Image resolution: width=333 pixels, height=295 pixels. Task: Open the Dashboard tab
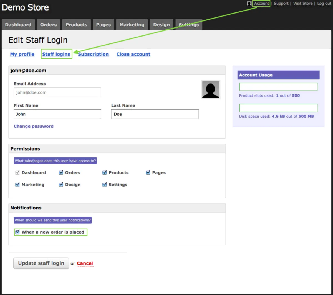click(x=18, y=25)
